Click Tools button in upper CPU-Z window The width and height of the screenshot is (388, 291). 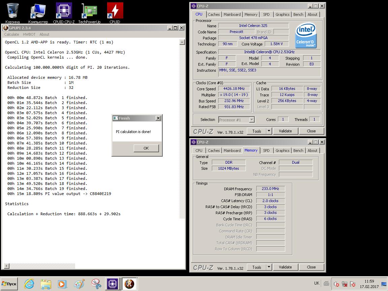point(257,131)
